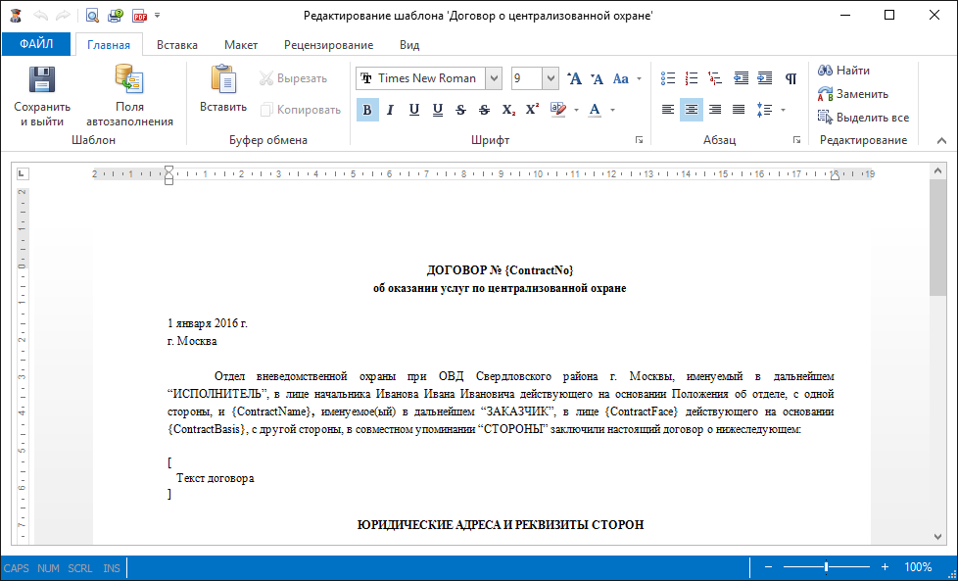Apply numbered list
Image resolution: width=958 pixels, height=581 pixels.
pos(692,78)
